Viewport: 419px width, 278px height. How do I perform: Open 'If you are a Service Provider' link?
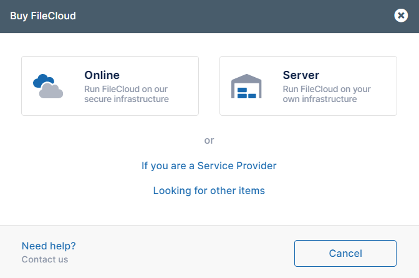point(209,165)
